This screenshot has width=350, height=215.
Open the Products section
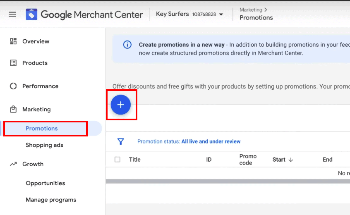pyautogui.click(x=35, y=63)
